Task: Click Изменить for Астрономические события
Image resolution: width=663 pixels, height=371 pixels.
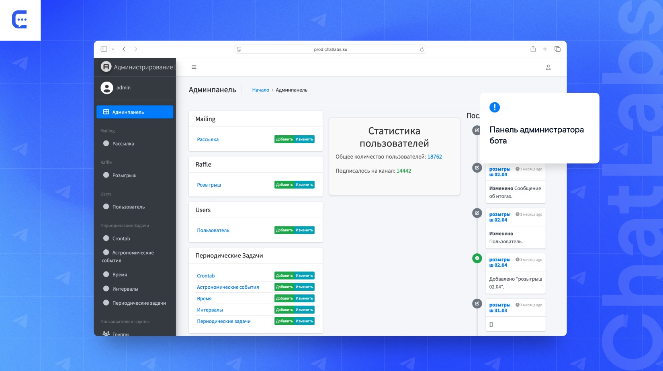Action: click(305, 287)
